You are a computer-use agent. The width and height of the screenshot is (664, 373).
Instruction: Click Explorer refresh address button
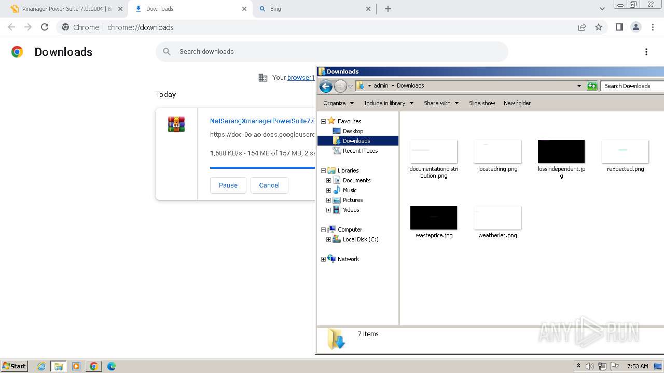(x=592, y=86)
